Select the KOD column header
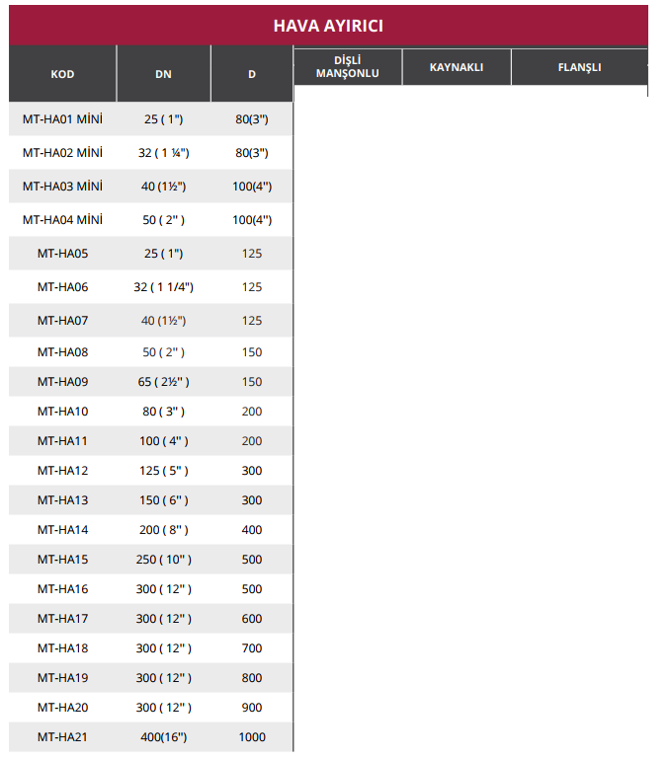 [x=62, y=74]
